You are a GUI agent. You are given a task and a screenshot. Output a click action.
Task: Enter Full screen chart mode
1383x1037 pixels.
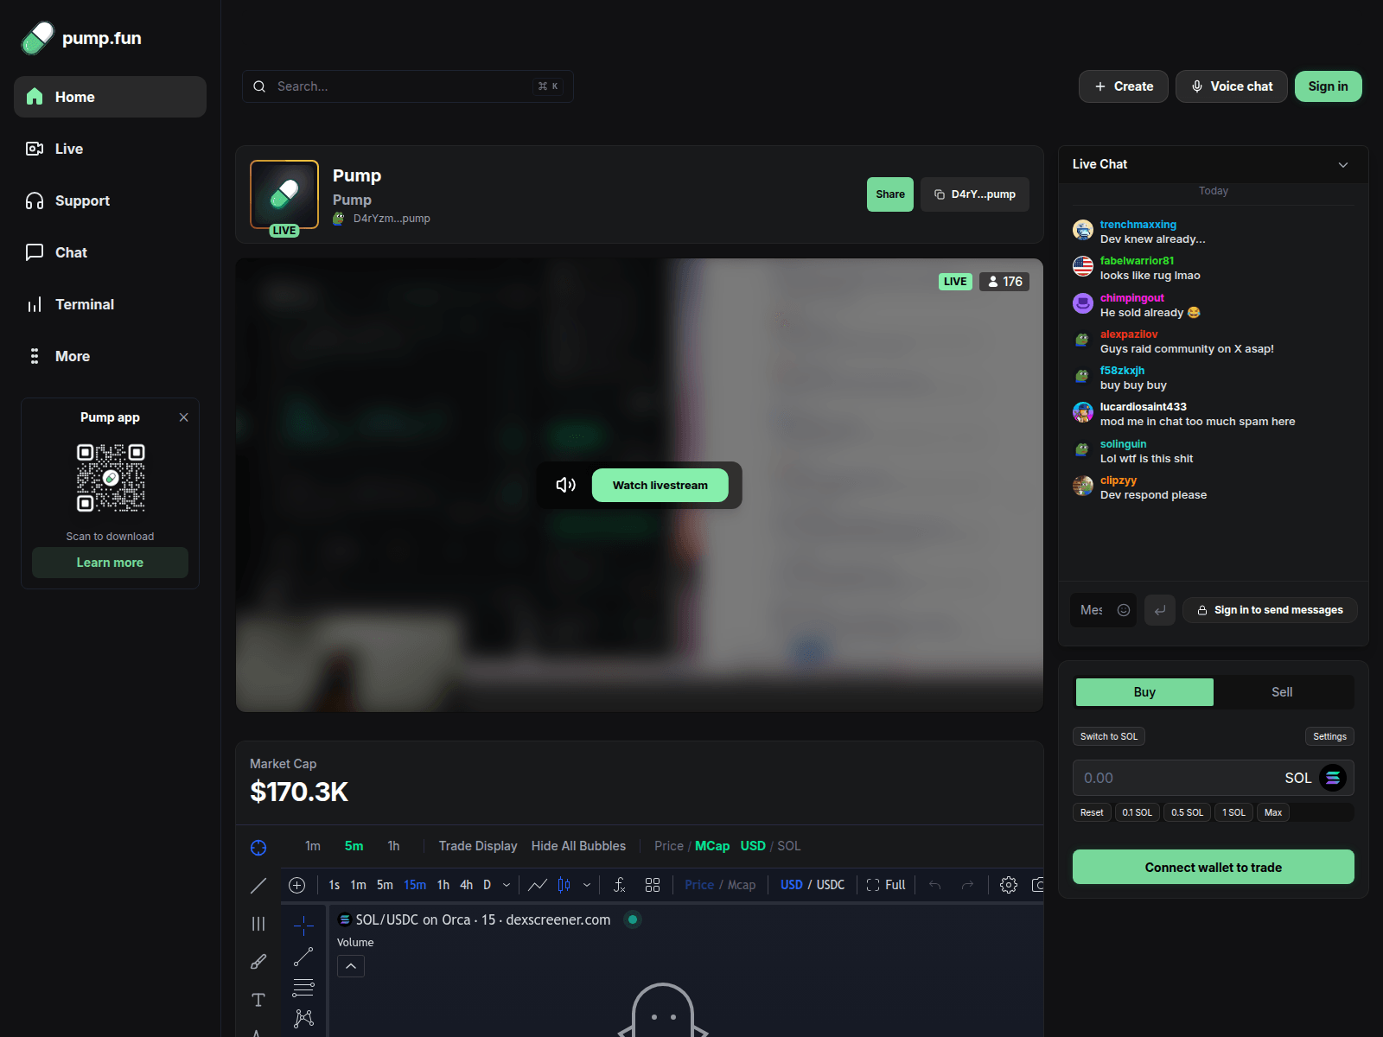point(886,885)
